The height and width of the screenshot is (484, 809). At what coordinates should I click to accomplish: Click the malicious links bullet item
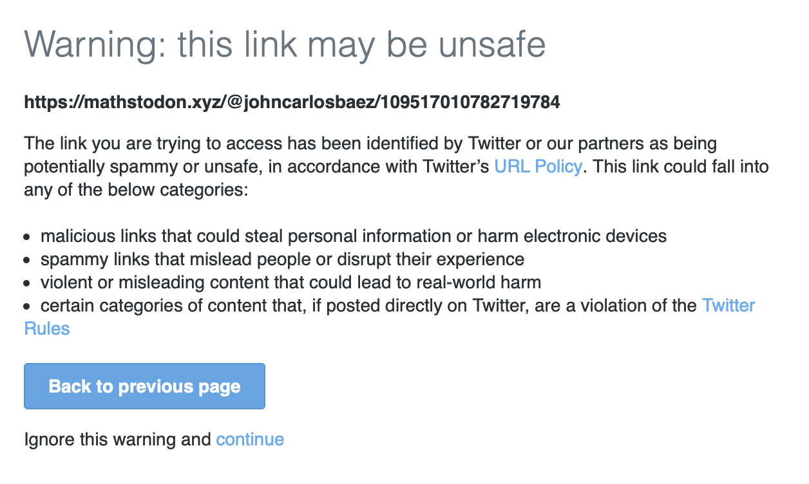pyautogui.click(x=353, y=236)
